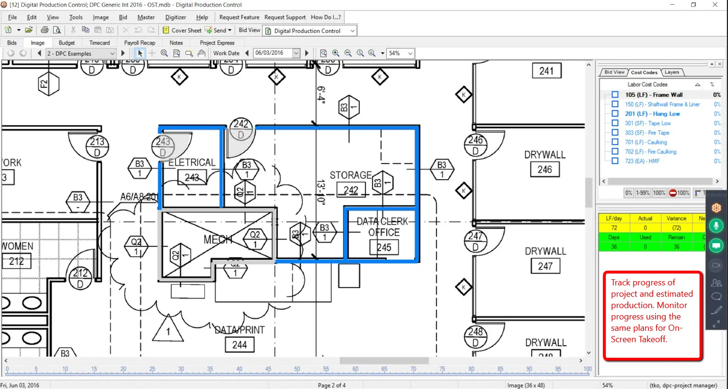The width and height of the screenshot is (728, 389).
Task: Open the New icon dropdown arrow
Action: pyautogui.click(x=18, y=30)
